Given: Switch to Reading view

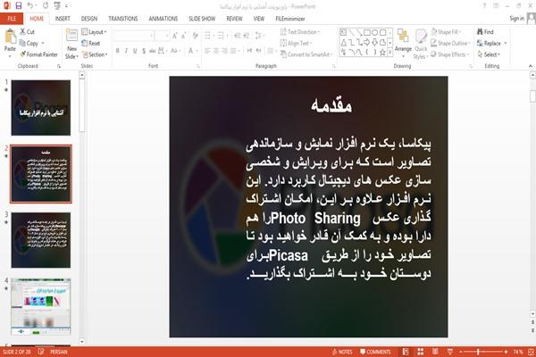Looking at the screenshot, I should tap(435, 352).
